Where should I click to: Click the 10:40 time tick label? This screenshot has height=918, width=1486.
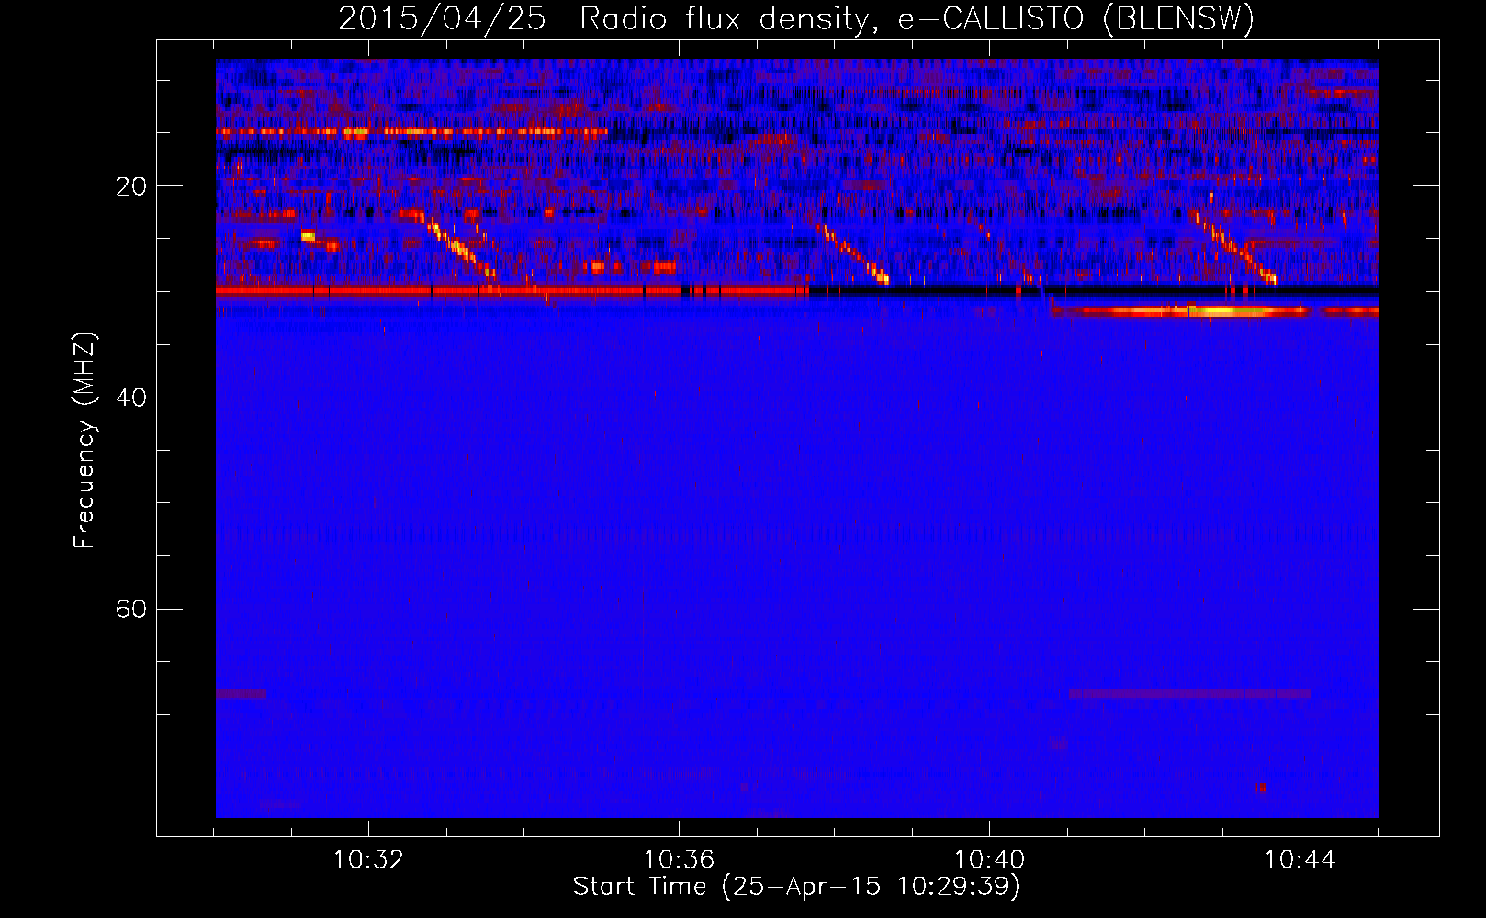pyautogui.click(x=989, y=860)
